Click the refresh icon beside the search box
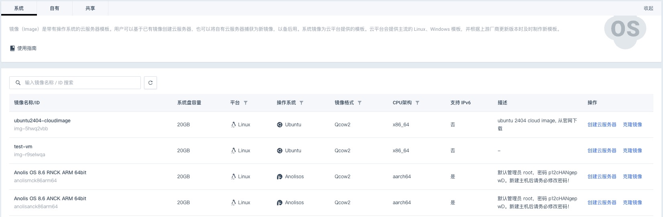This screenshot has height=217, width=663. coord(150,83)
